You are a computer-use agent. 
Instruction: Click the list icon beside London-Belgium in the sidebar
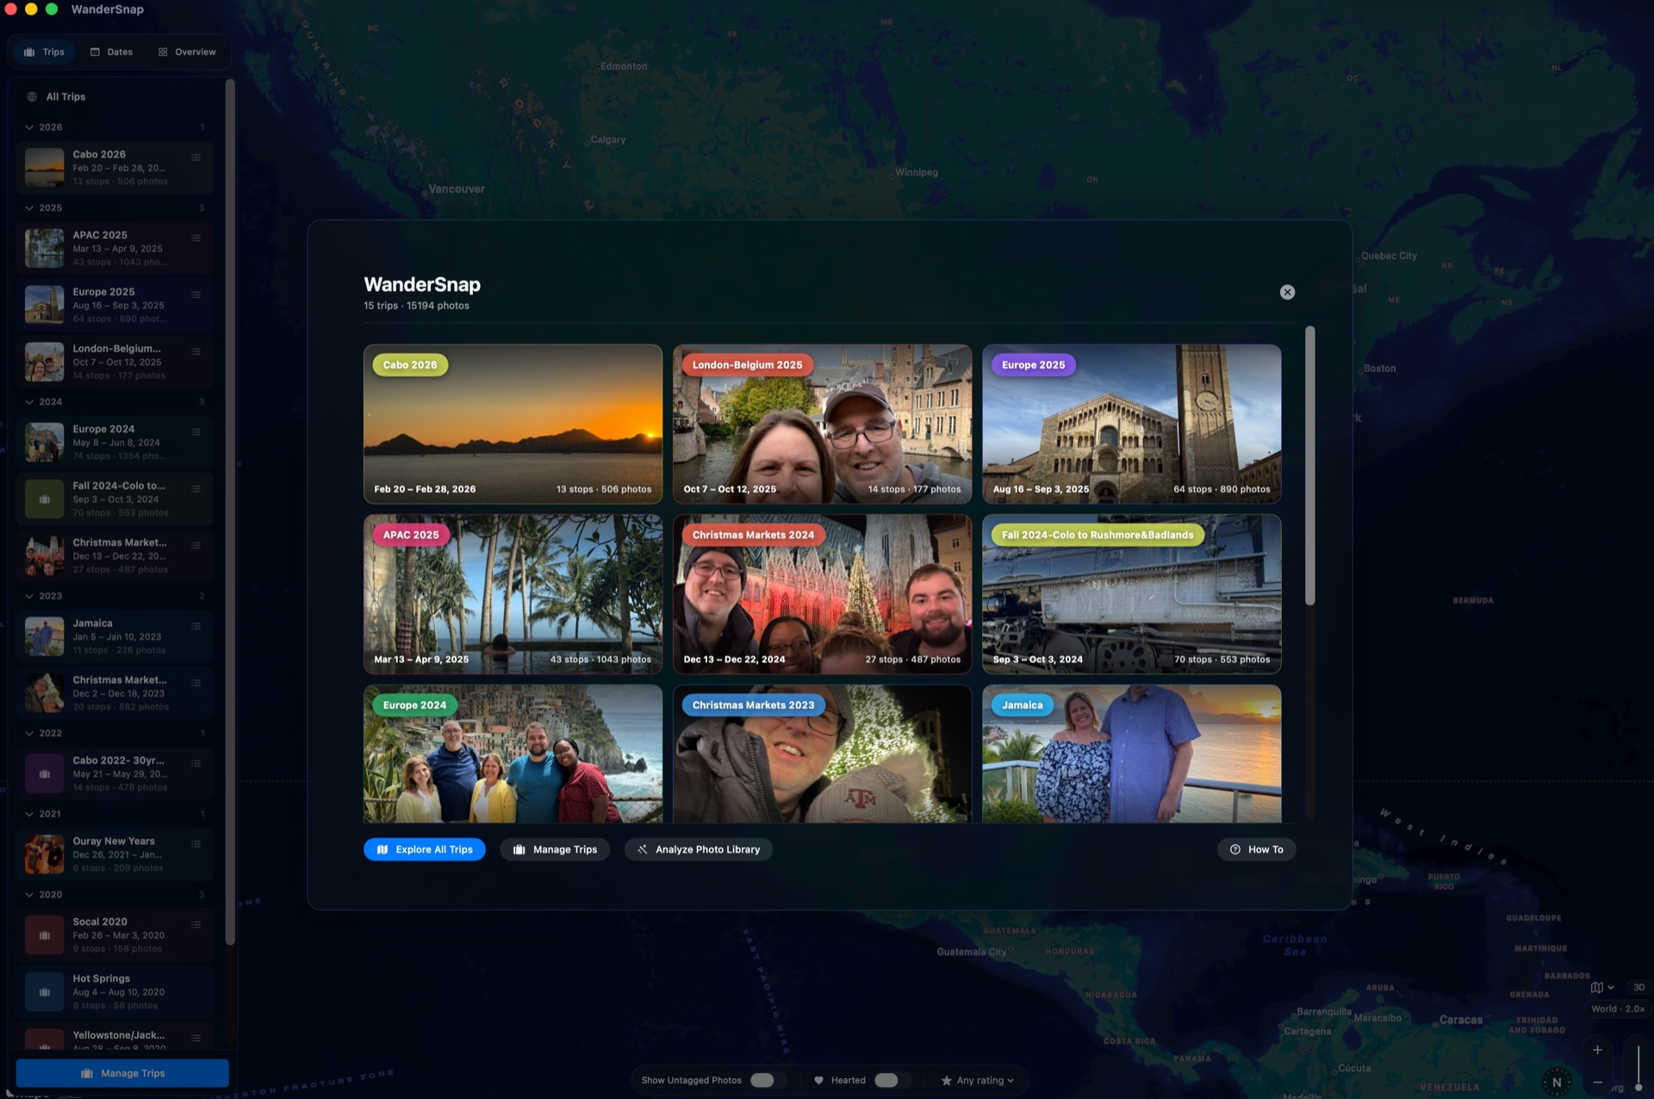click(196, 351)
